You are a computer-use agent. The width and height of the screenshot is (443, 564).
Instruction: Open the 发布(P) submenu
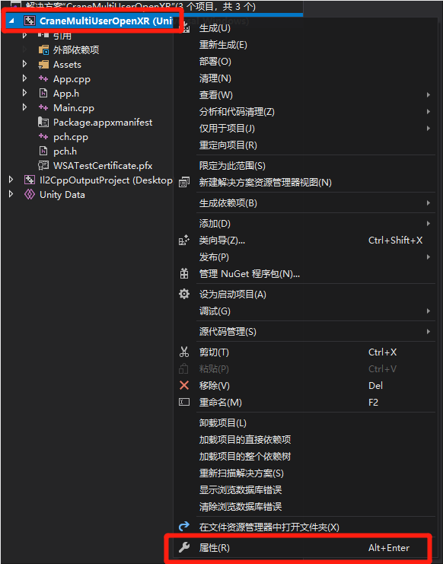coord(429,257)
